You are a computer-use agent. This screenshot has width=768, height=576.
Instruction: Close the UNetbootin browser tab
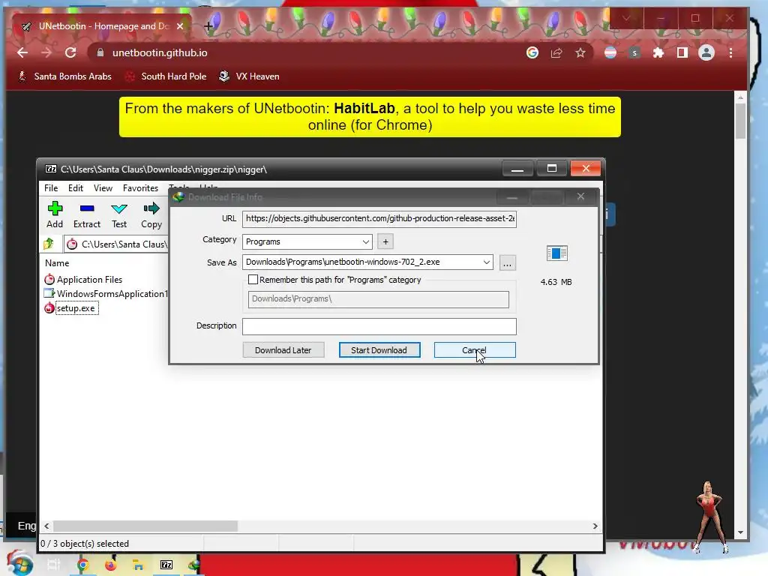(180, 26)
